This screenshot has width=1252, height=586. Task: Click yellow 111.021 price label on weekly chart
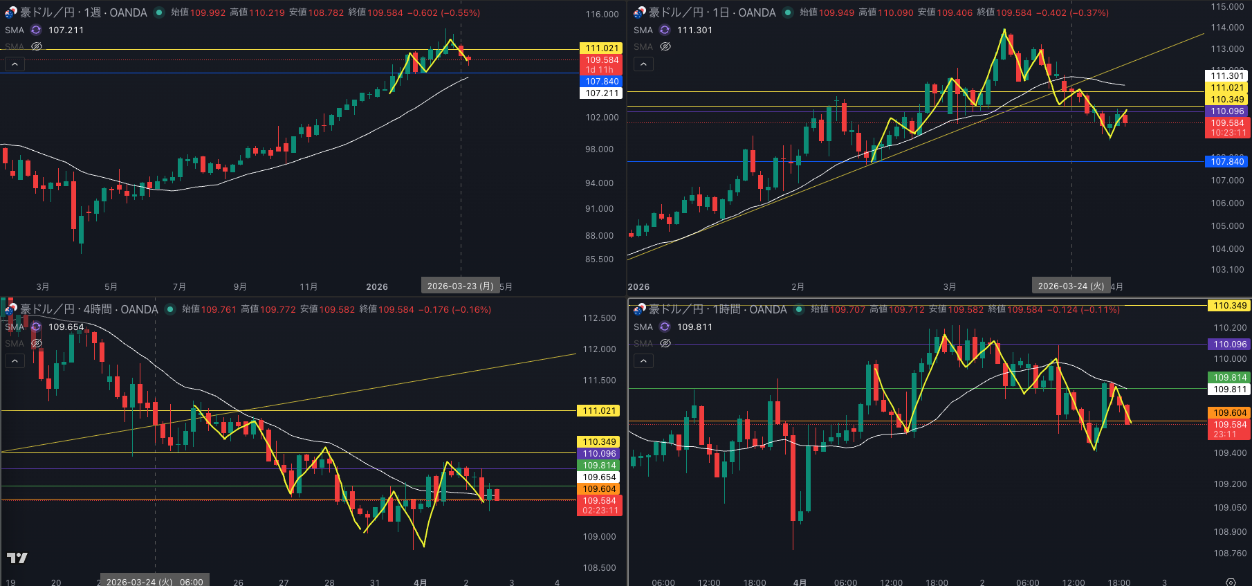click(601, 48)
